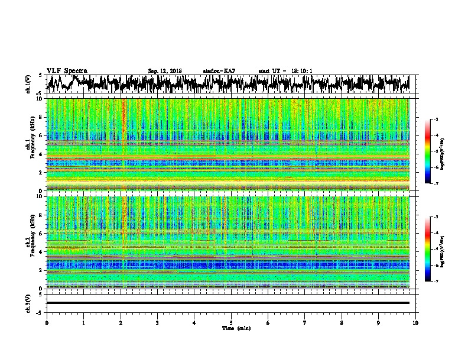
Task: Select the date text "Sep. 12, 2018"
Action: tap(165, 71)
